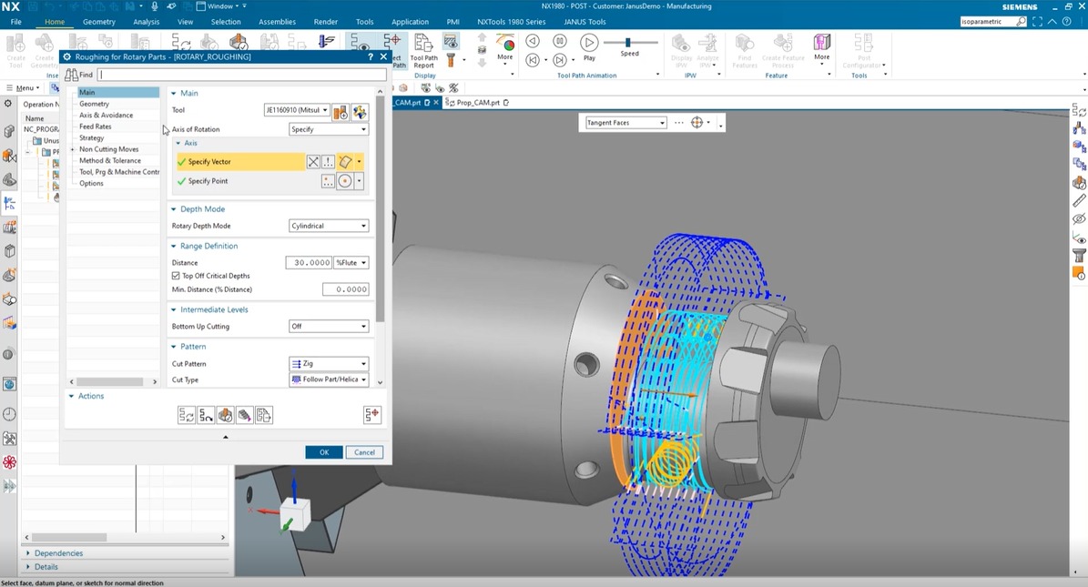Click the Point Dialog icon in Specify Point row
The image size is (1088, 587).
tap(328, 181)
